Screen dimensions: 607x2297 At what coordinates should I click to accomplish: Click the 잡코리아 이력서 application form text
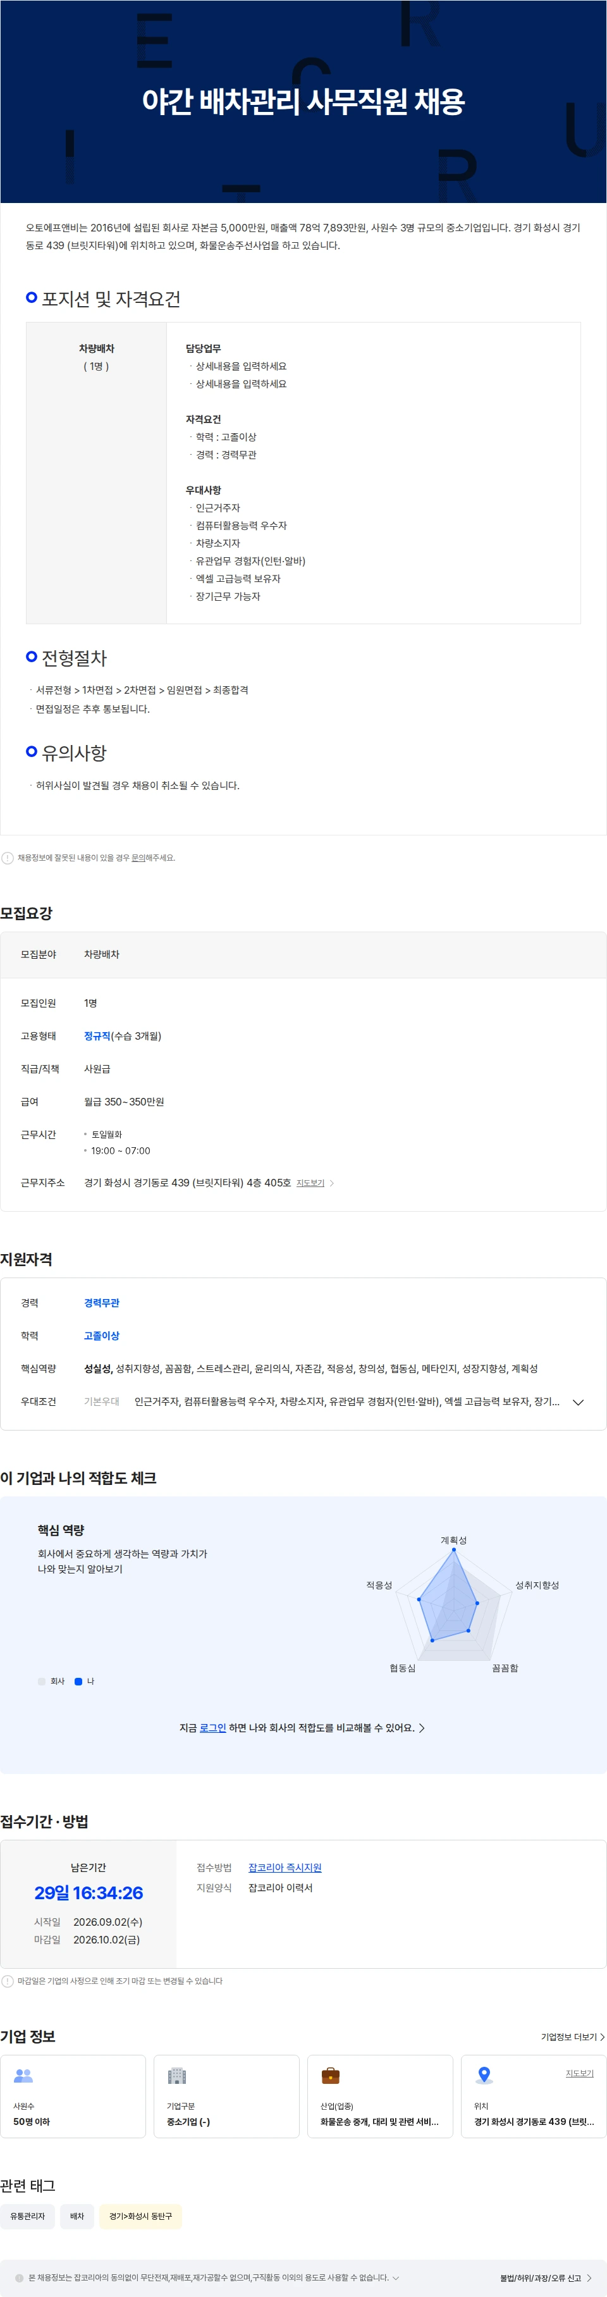(x=280, y=1888)
